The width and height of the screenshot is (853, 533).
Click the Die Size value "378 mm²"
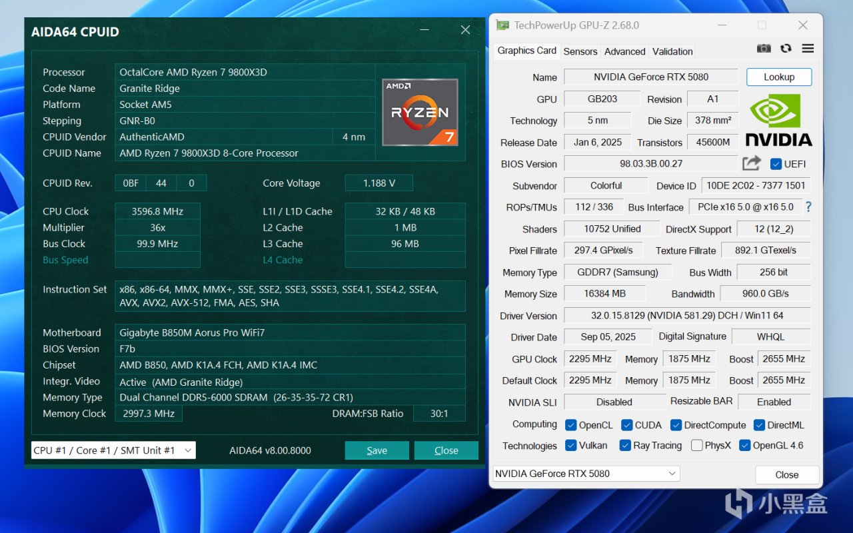coord(713,121)
